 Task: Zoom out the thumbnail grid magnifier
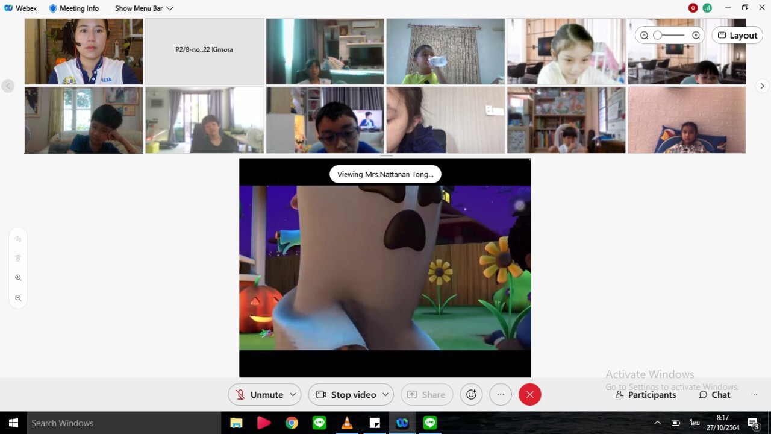click(644, 36)
